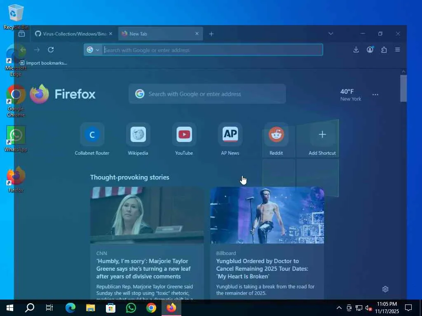This screenshot has width=422, height=316.
Task: Click the Thought-provoking stories heading
Action: click(130, 177)
